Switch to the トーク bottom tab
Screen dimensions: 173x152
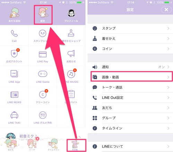(32, 144)
